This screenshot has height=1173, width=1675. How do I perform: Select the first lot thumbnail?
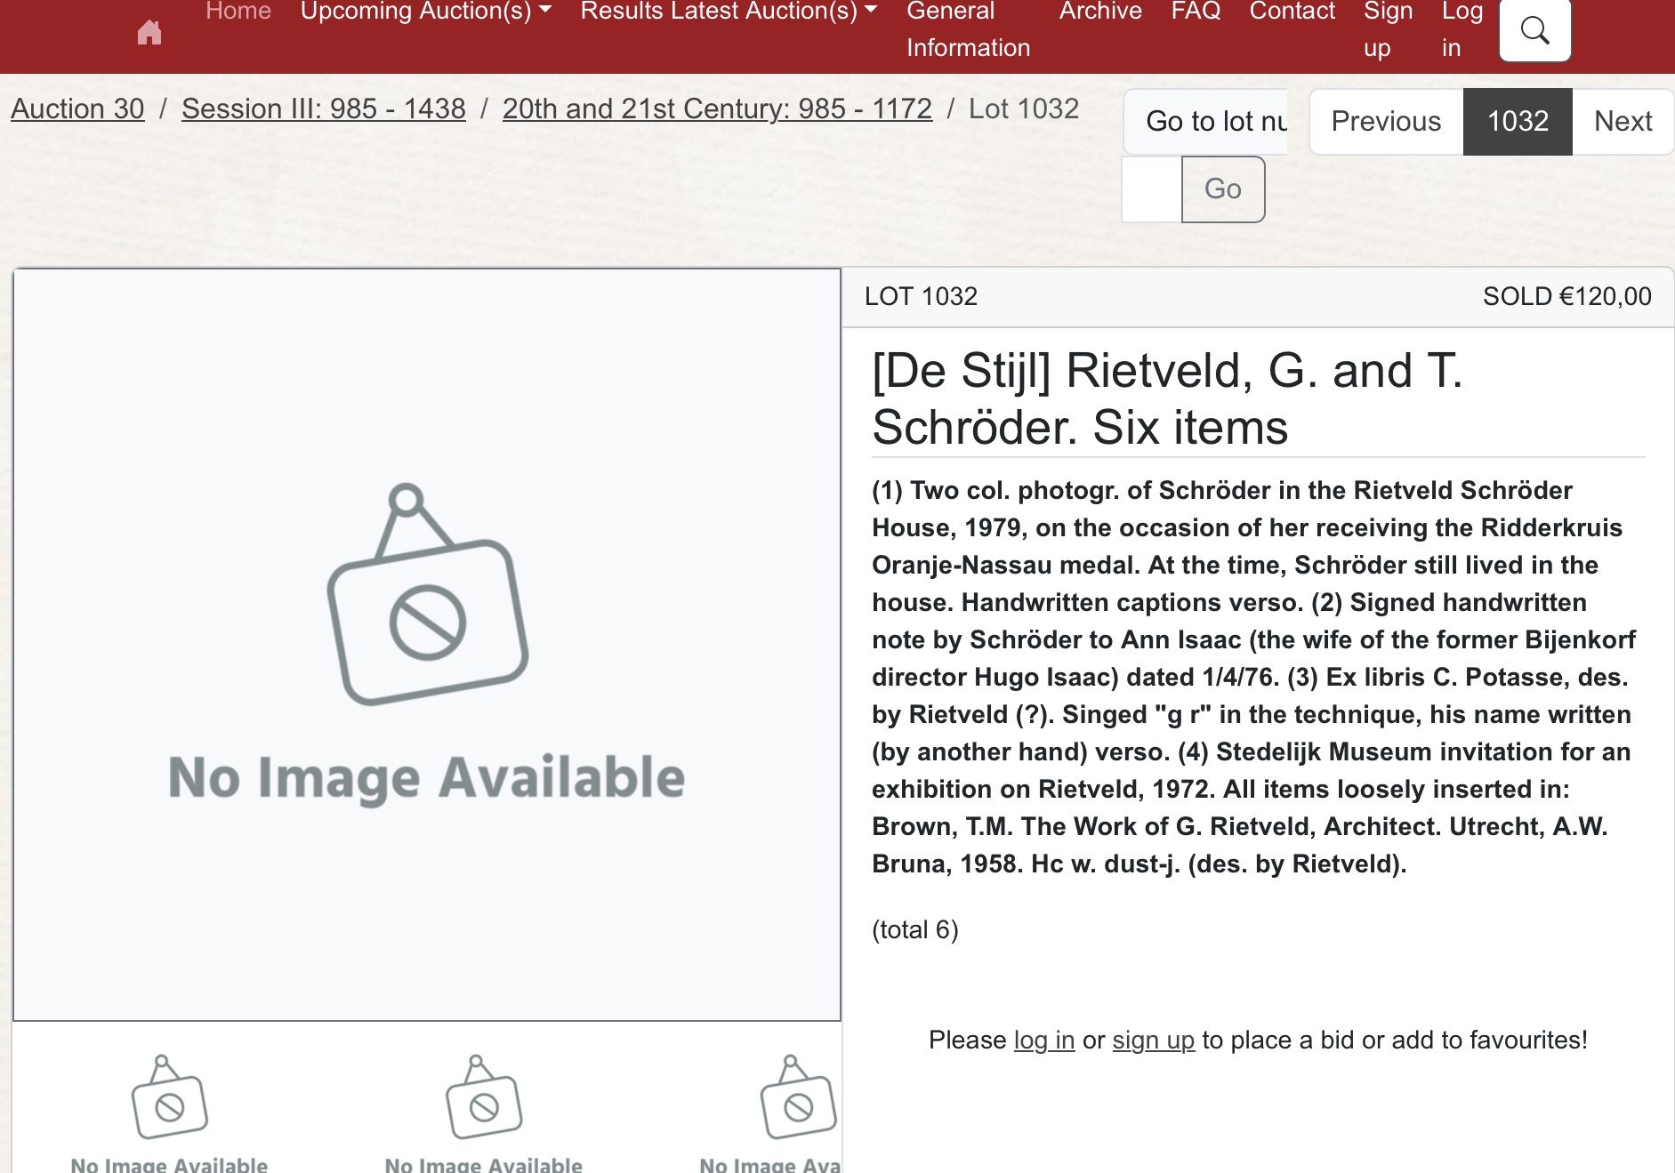pyautogui.click(x=169, y=1112)
